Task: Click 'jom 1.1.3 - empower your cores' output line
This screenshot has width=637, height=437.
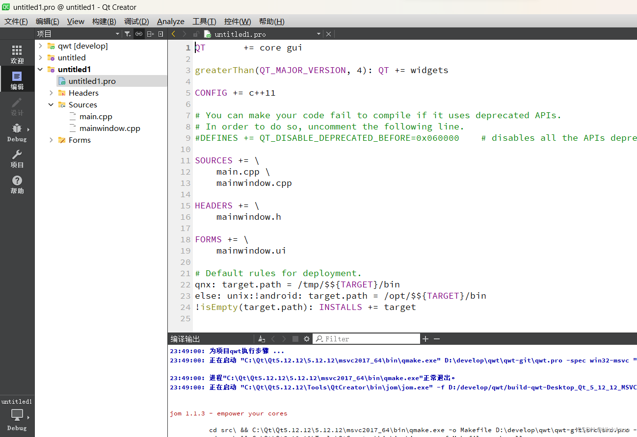Action: [229, 413]
